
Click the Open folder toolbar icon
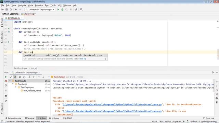2,10
